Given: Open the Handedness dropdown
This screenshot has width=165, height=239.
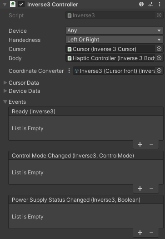Looking at the screenshot, I should pos(115,40).
